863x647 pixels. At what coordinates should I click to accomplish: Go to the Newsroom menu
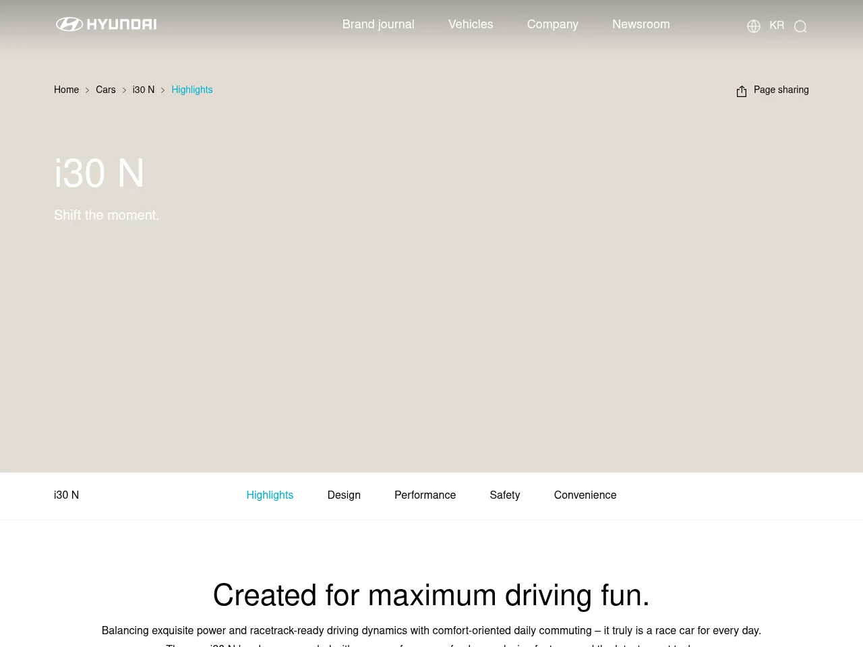(x=641, y=24)
